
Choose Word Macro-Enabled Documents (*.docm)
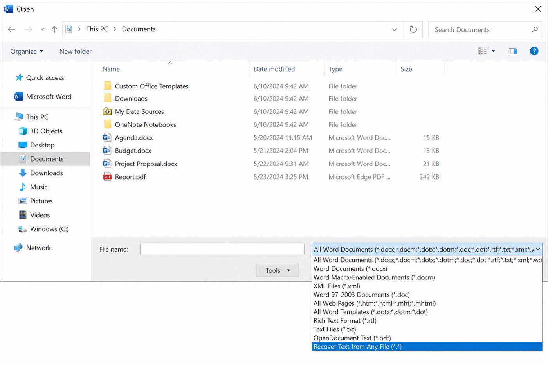[x=427, y=277]
